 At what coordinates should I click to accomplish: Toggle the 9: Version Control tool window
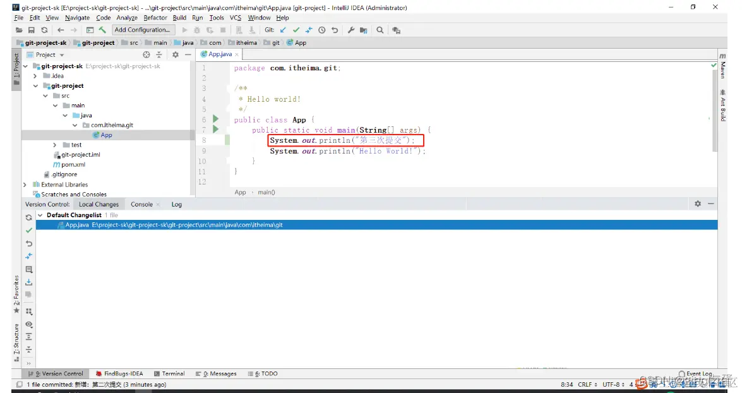(x=56, y=373)
